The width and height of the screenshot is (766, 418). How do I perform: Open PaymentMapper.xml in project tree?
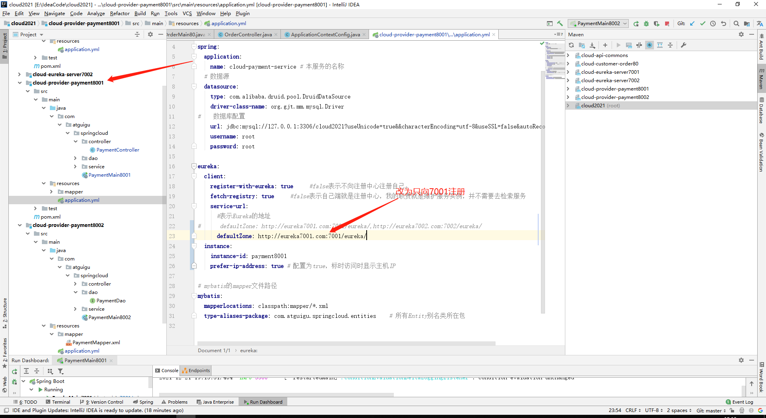click(x=96, y=343)
